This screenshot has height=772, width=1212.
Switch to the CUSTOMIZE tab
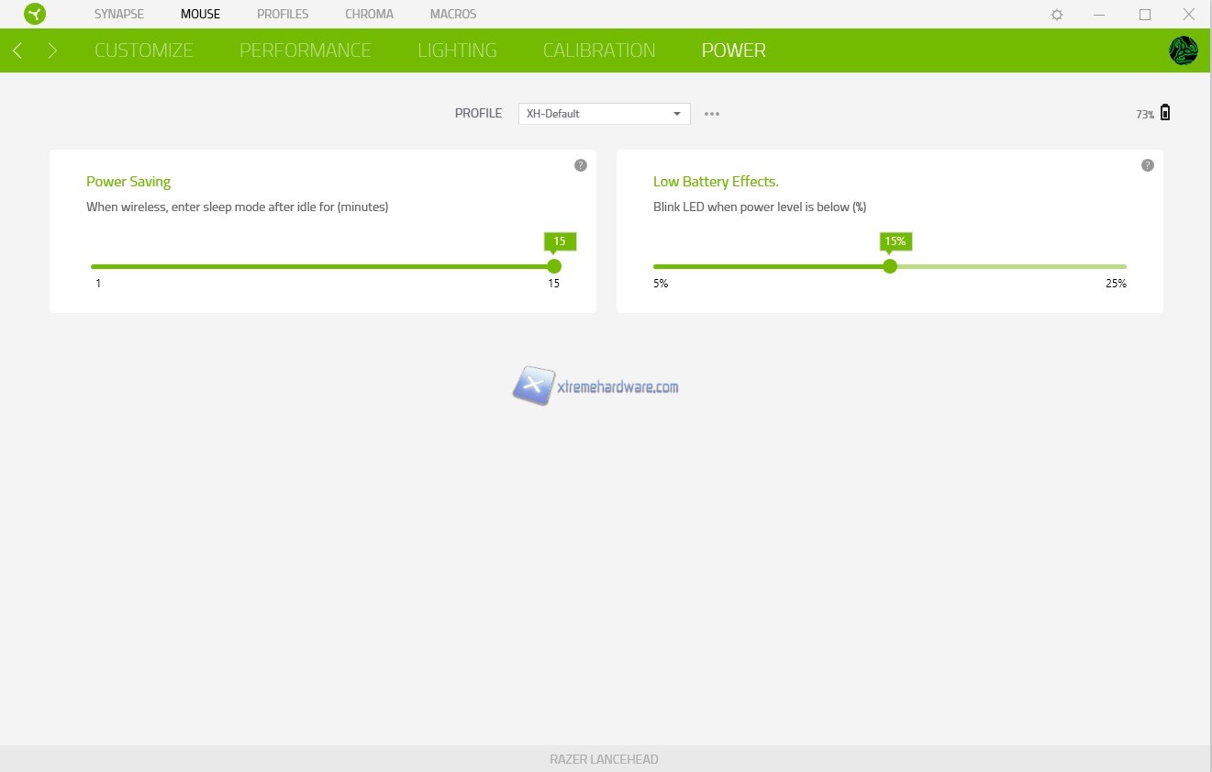pyautogui.click(x=143, y=50)
